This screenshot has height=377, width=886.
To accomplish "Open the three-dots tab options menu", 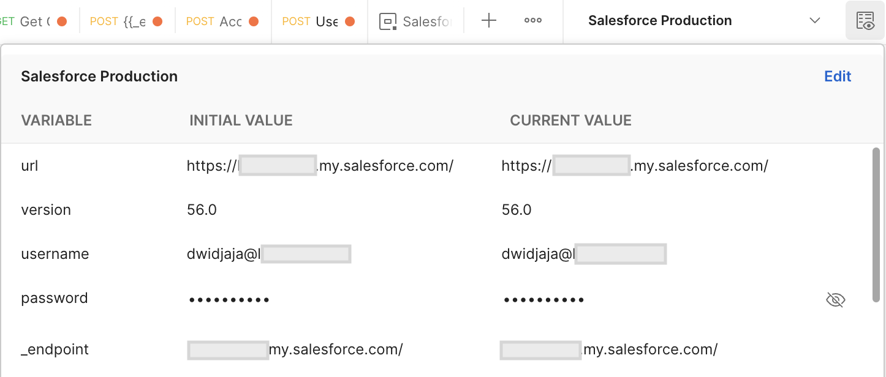I will (532, 20).
